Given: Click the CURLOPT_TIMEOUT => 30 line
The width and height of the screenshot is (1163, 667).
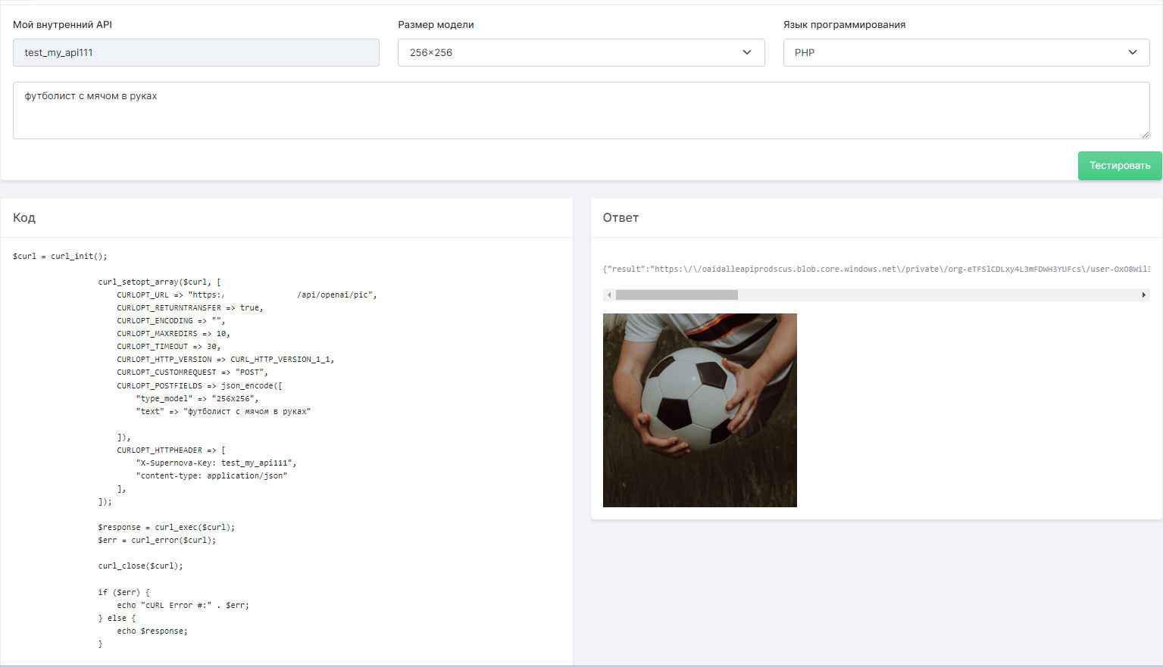Looking at the screenshot, I should coord(169,347).
